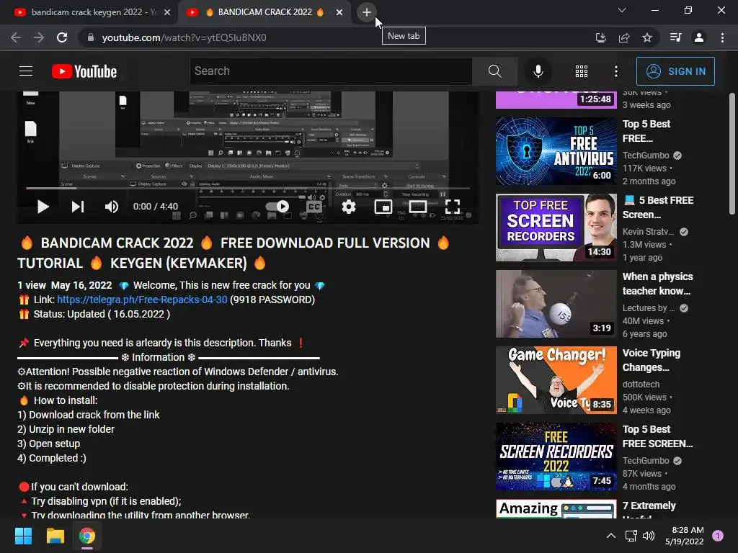Open Game Changer Voice Typing thumbnail

click(x=556, y=380)
